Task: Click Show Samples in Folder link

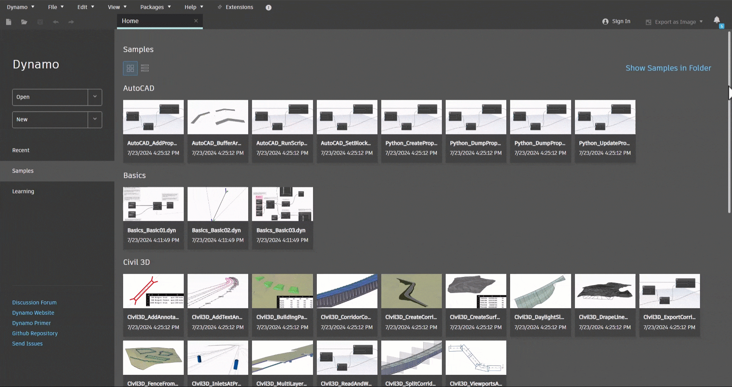Action: tap(668, 68)
